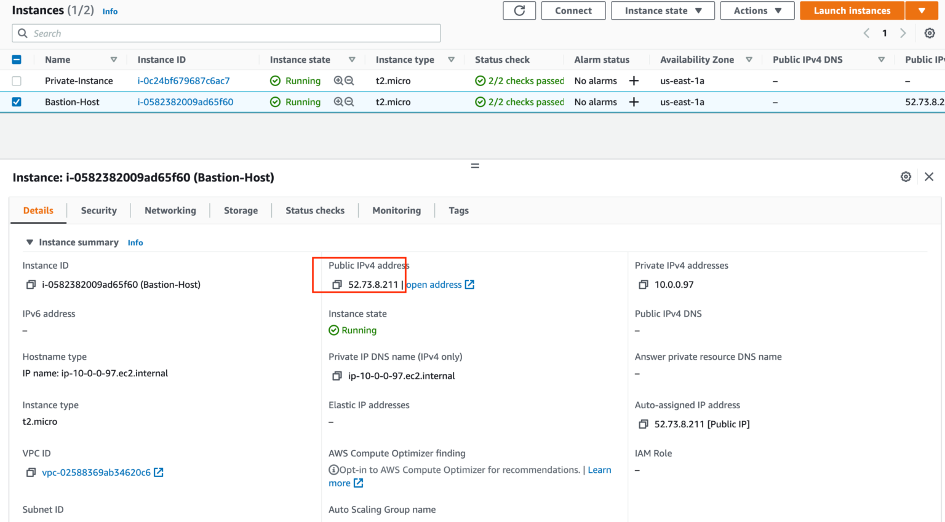Copy the Private IPv4 address 10.0.0.97
This screenshot has height=522, width=945.
point(644,284)
